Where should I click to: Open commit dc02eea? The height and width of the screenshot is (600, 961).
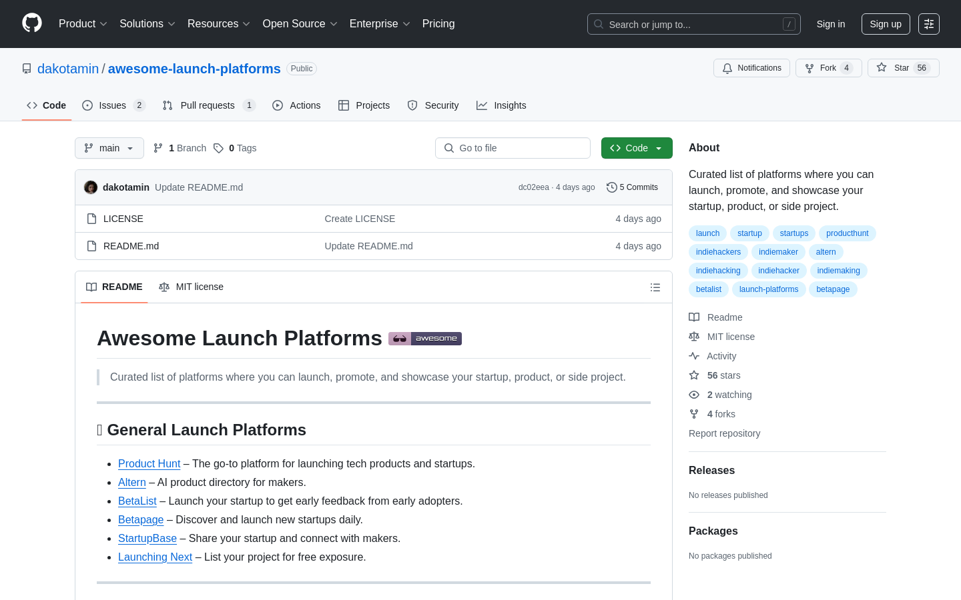534,187
